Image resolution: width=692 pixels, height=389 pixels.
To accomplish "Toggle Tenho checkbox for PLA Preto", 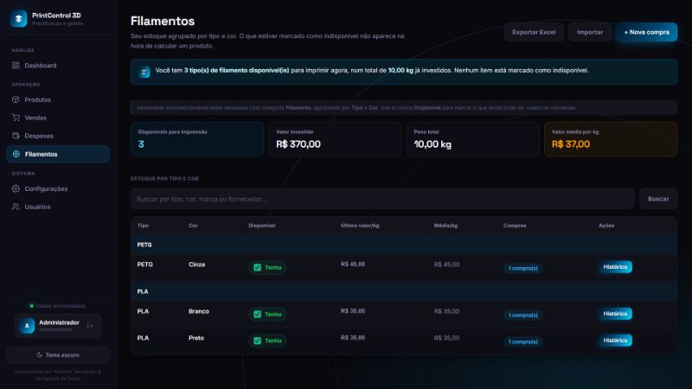I will tap(257, 341).
